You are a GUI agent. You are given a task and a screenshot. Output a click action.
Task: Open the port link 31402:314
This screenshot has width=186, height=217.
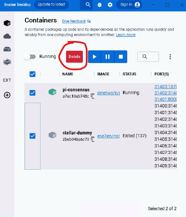pos(166,93)
